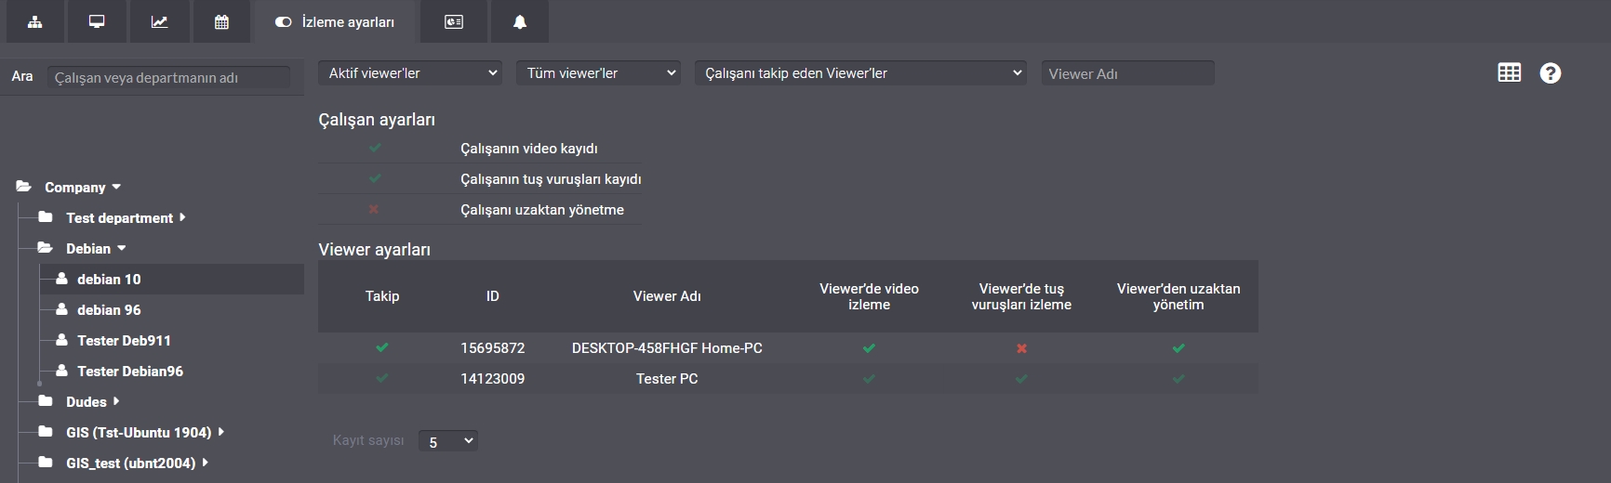Image resolution: width=1611 pixels, height=483 pixels.
Task: Open the help question mark icon
Action: 1551,72
